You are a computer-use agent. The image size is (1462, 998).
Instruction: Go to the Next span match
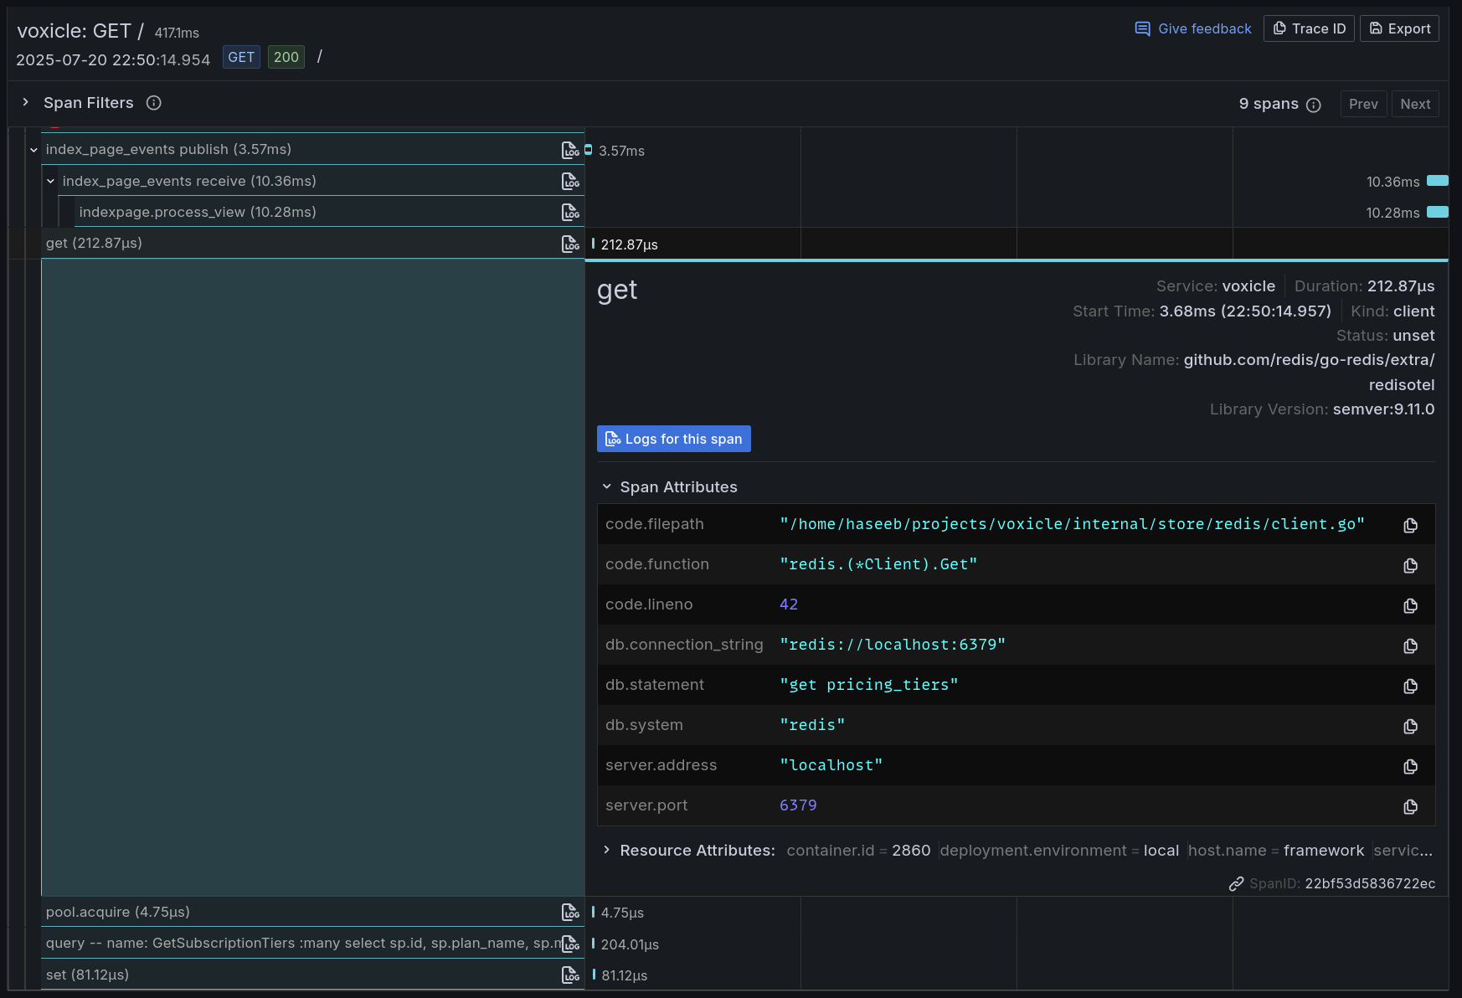[1414, 104]
